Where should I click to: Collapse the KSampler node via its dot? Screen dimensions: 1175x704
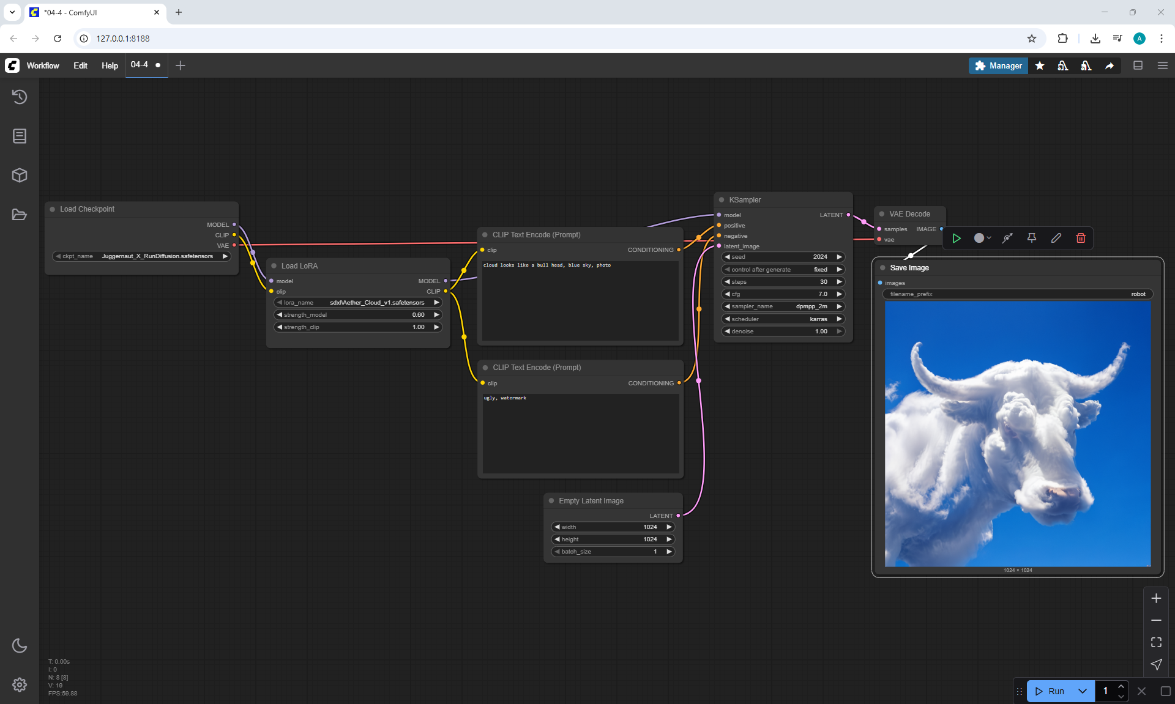pos(722,200)
